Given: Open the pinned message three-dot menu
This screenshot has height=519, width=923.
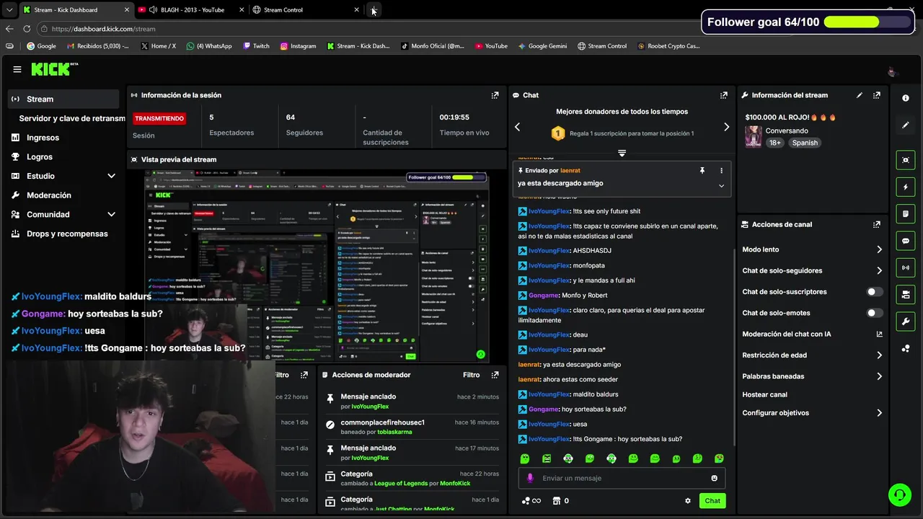Looking at the screenshot, I should (x=721, y=171).
